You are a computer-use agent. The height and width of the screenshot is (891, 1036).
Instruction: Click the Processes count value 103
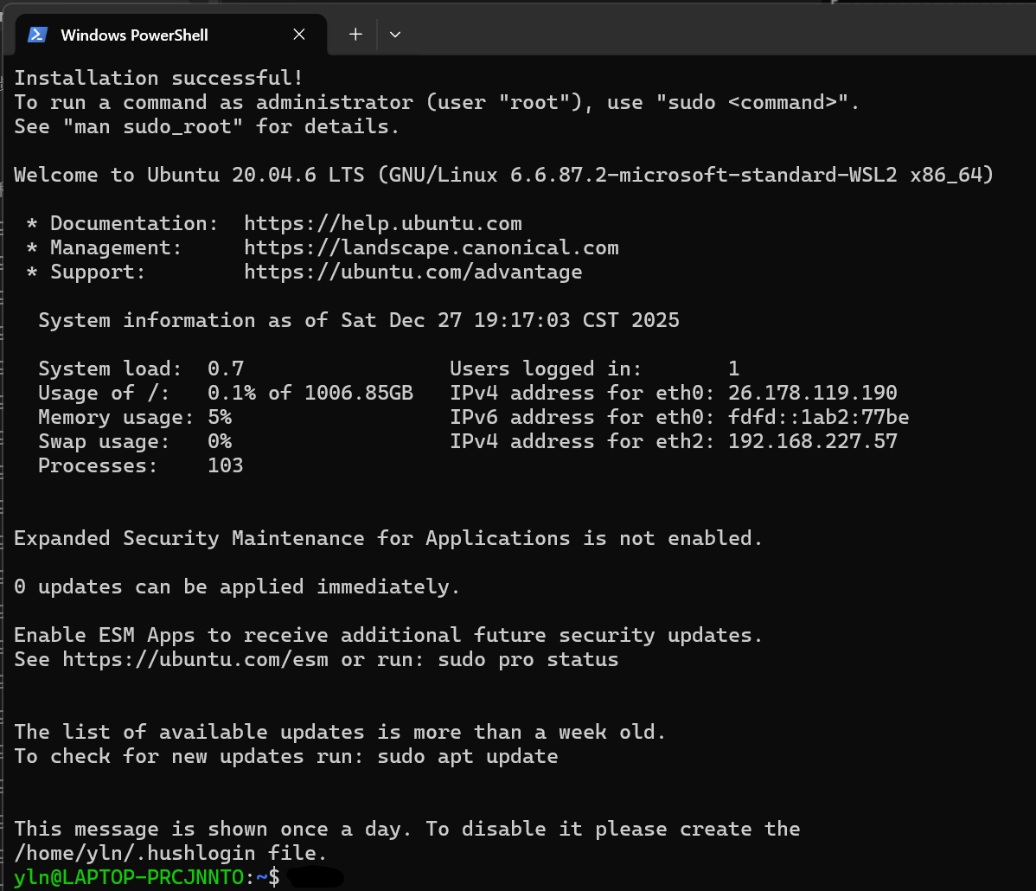coord(225,465)
